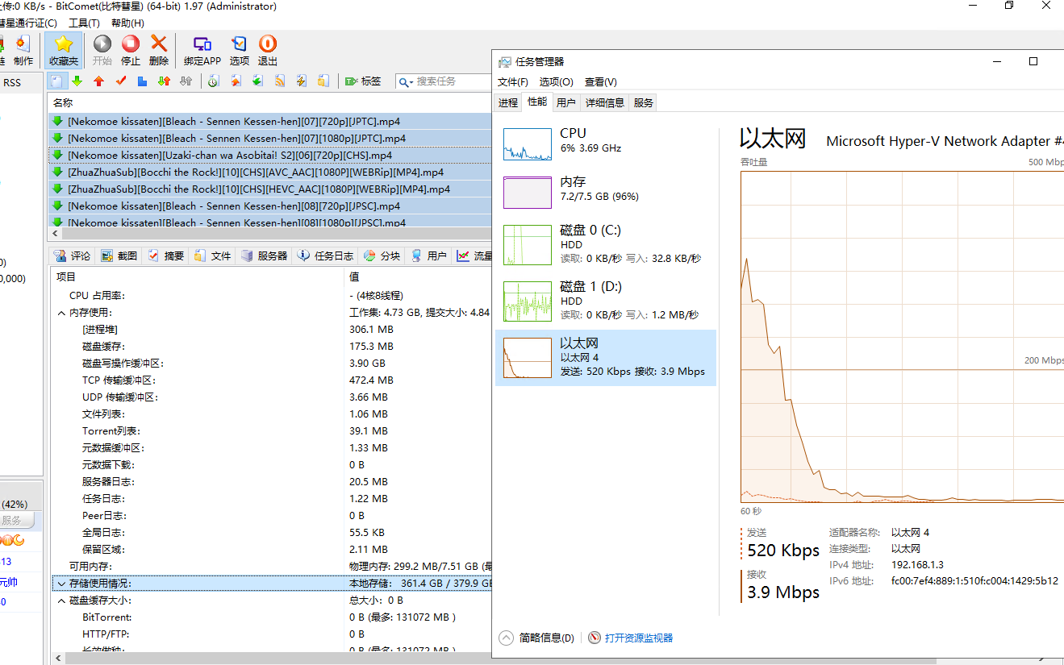Click the gray up/down arrows filter icon

pyautogui.click(x=186, y=81)
